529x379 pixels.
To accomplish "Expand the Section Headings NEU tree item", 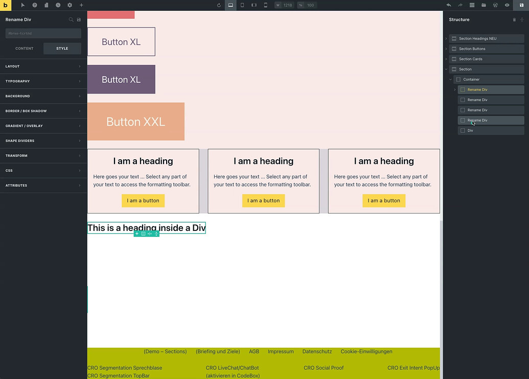I will [x=446, y=38].
